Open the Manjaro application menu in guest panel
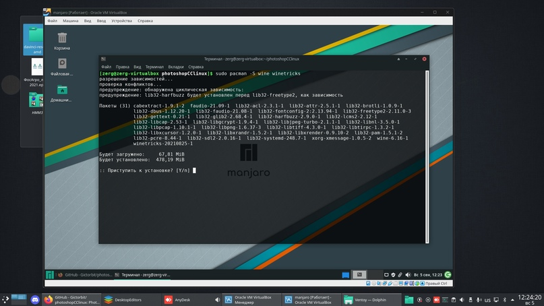This screenshot has width=544, height=306. point(50,275)
